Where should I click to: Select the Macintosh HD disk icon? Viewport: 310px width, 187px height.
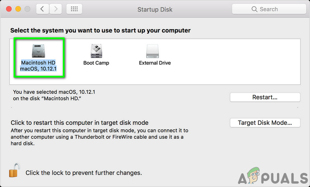38,51
